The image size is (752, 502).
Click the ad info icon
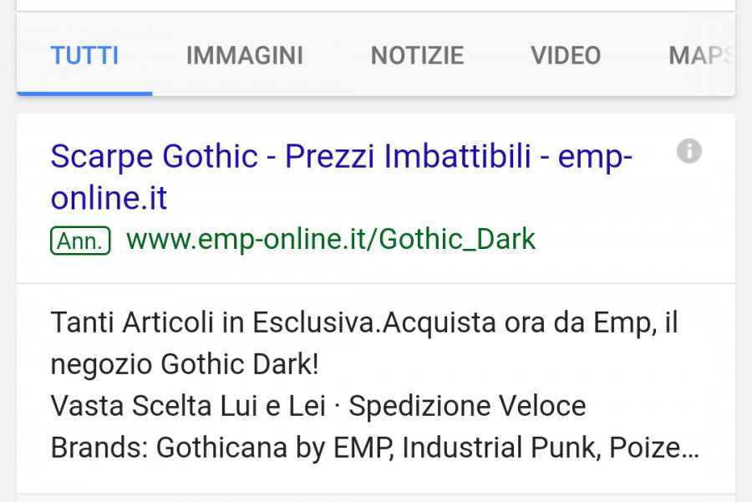688,151
